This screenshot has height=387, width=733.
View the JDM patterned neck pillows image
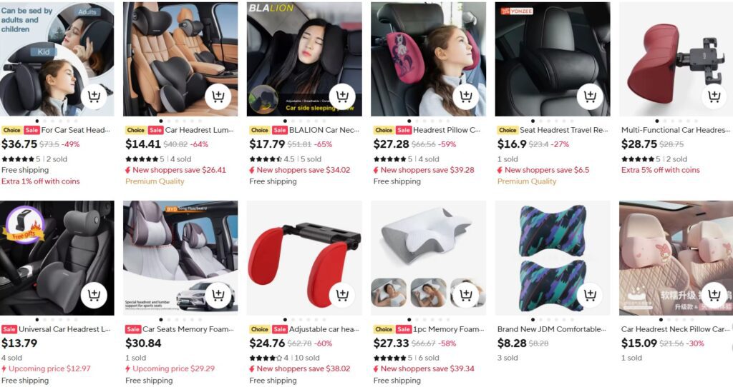(553, 258)
